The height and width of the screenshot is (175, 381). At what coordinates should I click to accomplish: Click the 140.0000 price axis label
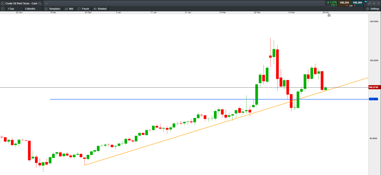(374, 21)
